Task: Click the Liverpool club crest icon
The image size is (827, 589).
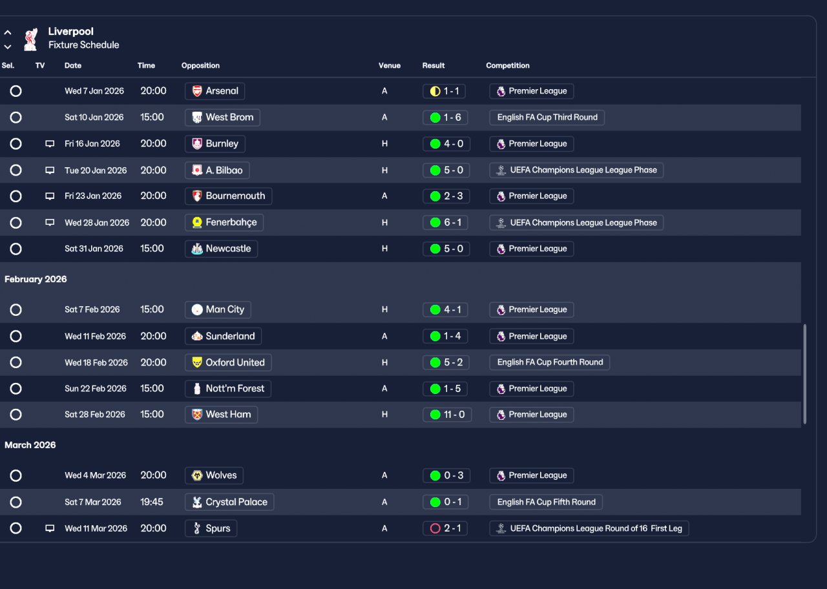Action: tap(30, 39)
